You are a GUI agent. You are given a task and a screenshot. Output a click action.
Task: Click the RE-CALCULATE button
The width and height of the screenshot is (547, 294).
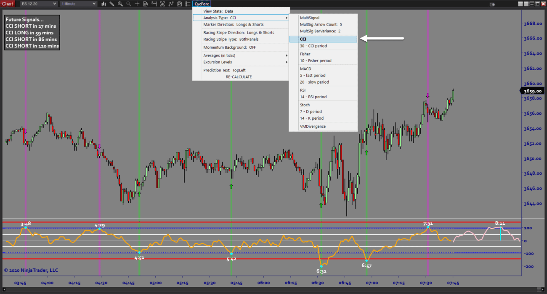pos(239,77)
